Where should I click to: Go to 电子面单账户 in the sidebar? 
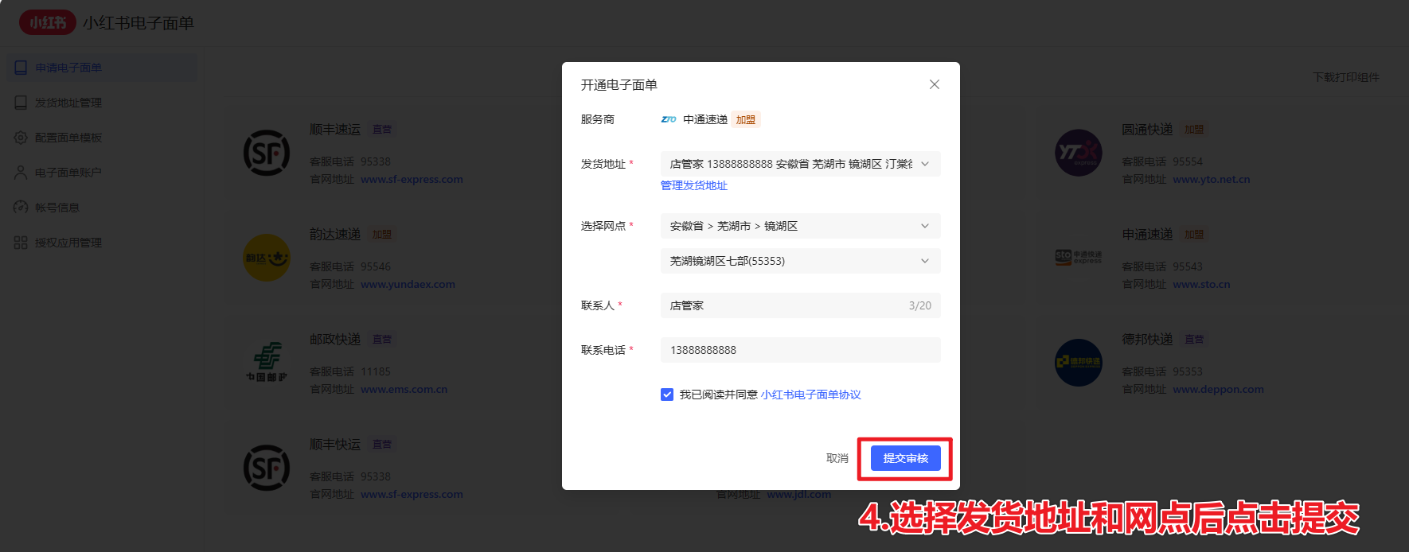68,173
